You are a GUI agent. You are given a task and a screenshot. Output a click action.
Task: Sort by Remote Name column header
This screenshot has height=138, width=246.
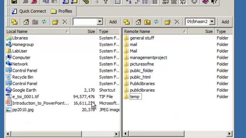155,31
